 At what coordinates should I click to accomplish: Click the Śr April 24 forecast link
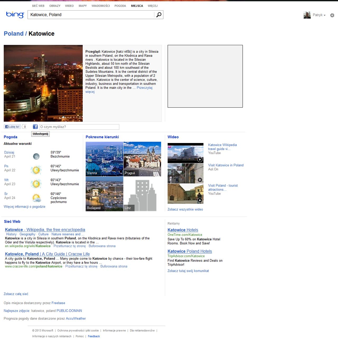(x=6, y=194)
